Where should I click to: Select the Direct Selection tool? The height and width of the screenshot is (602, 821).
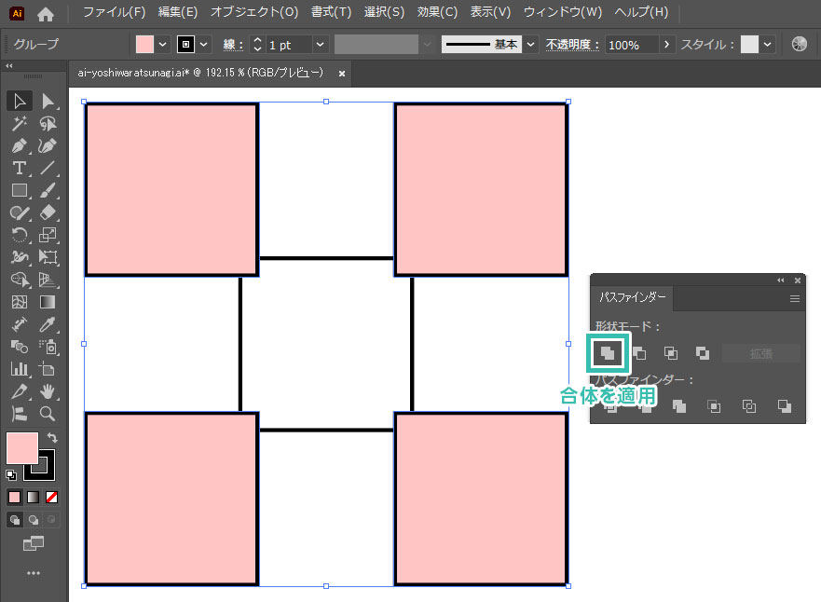point(48,101)
